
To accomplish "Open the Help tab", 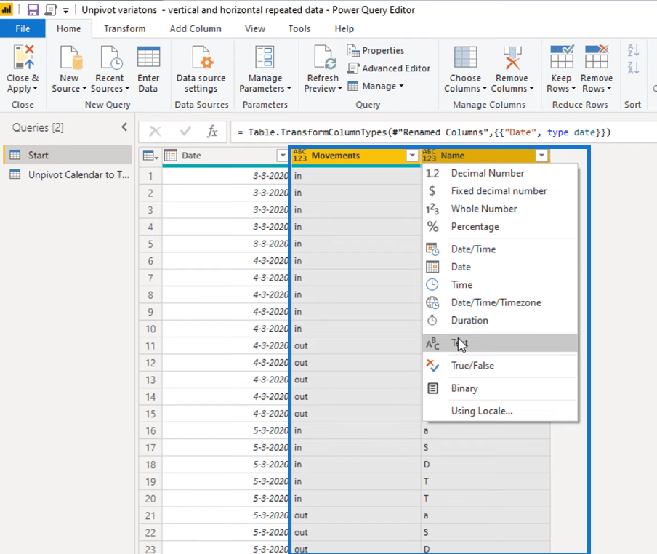I will click(x=344, y=28).
